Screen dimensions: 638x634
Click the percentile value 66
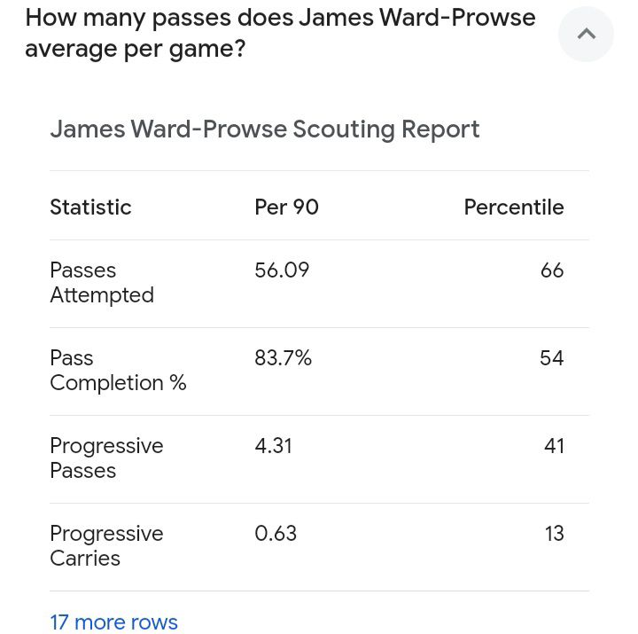(551, 270)
